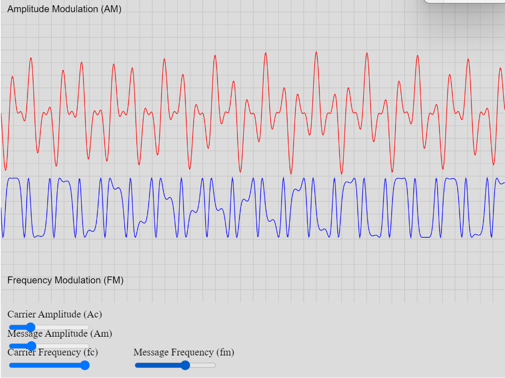Click the 'Amplitude Modulation (AM)' heading
505x378 pixels.
pyautogui.click(x=64, y=9)
